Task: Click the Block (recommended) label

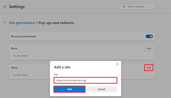Action: (x=23, y=36)
